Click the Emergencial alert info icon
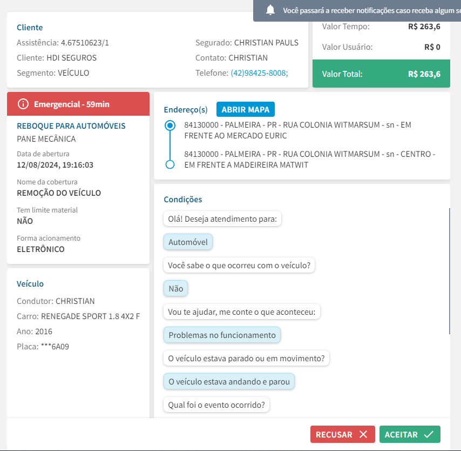The height and width of the screenshot is (451, 461). coord(23,104)
